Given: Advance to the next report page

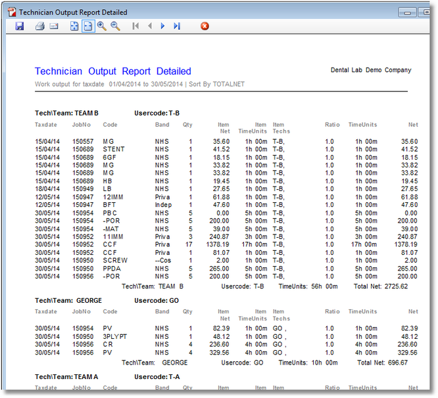Looking at the screenshot, I should coord(163,26).
